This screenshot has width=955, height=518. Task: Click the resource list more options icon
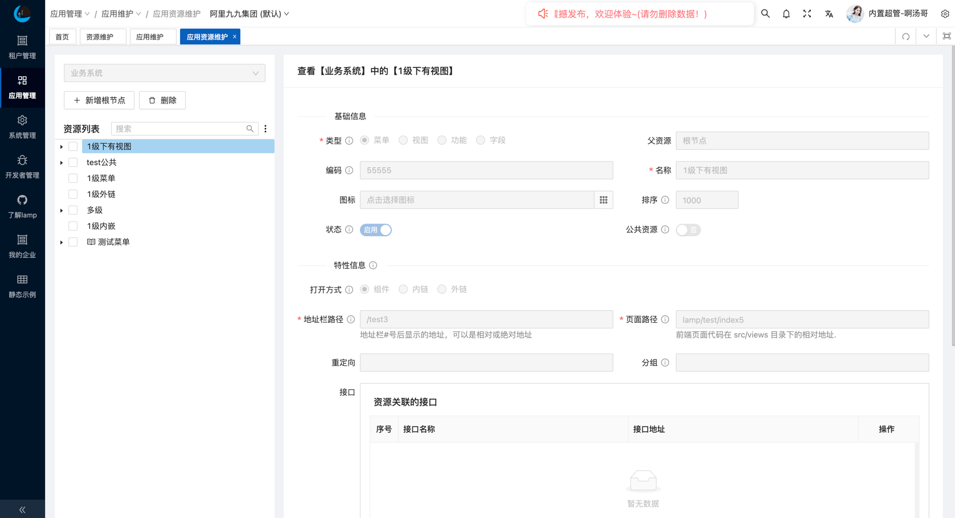click(x=265, y=129)
